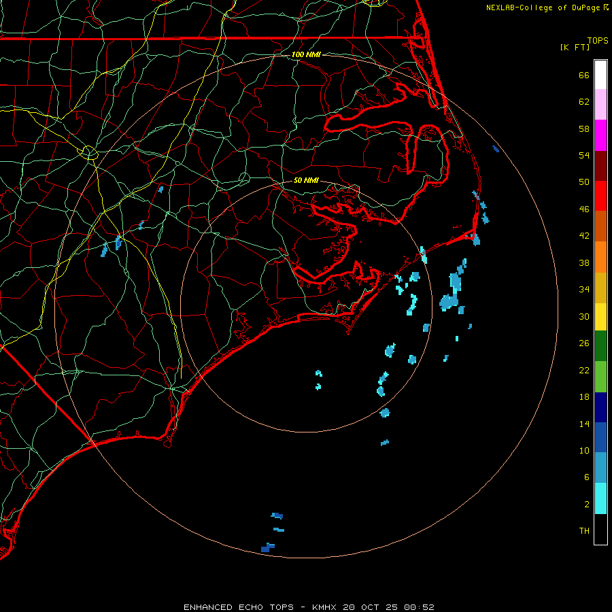Click the legend value 30
The image size is (612, 612).
[x=584, y=316]
